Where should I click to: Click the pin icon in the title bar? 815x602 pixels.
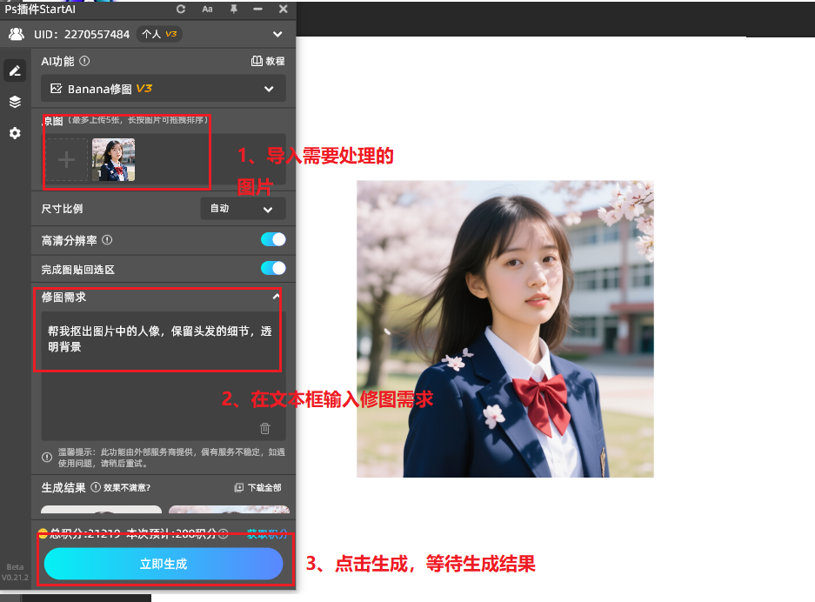tap(233, 10)
